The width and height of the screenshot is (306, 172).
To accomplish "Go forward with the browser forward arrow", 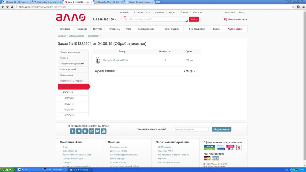I will click(7, 7).
